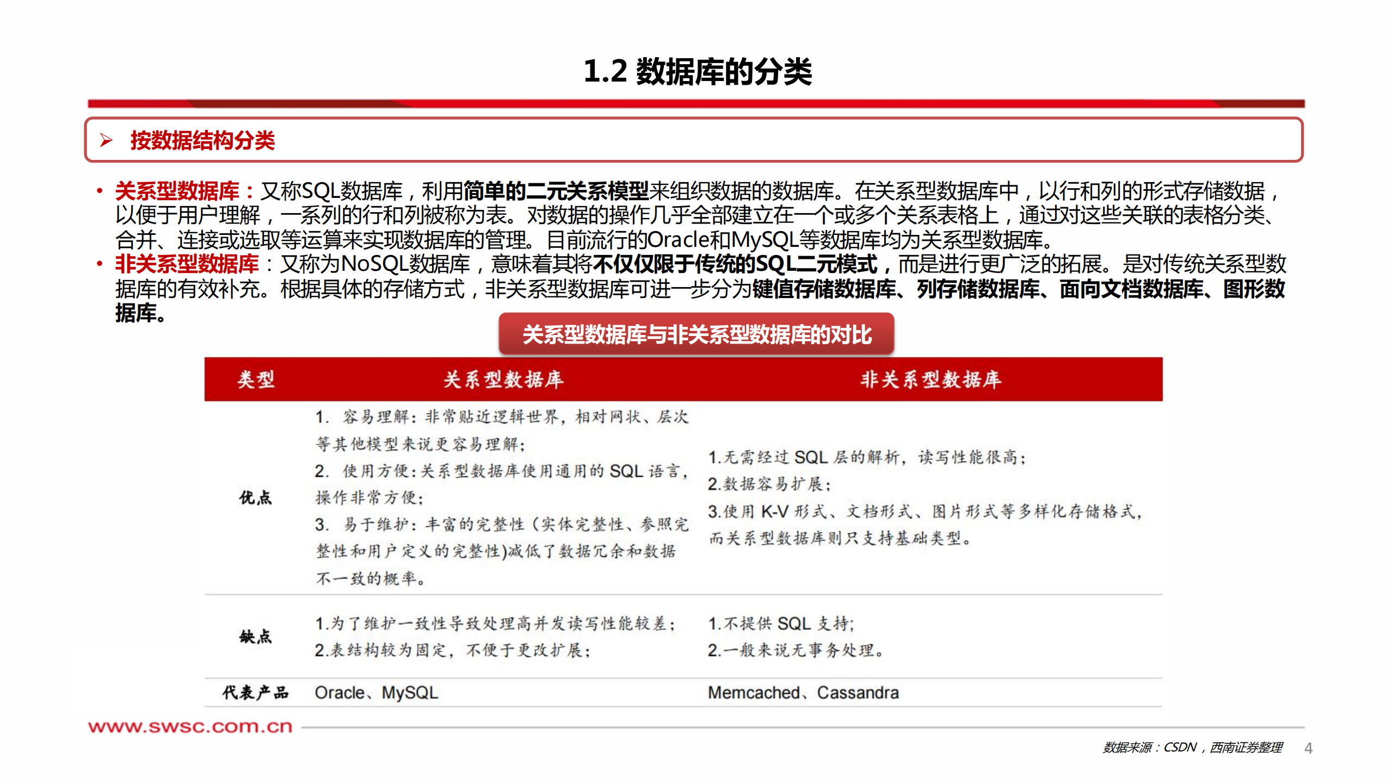Click the row label 优点
This screenshot has height=783, width=1393.
point(255,497)
